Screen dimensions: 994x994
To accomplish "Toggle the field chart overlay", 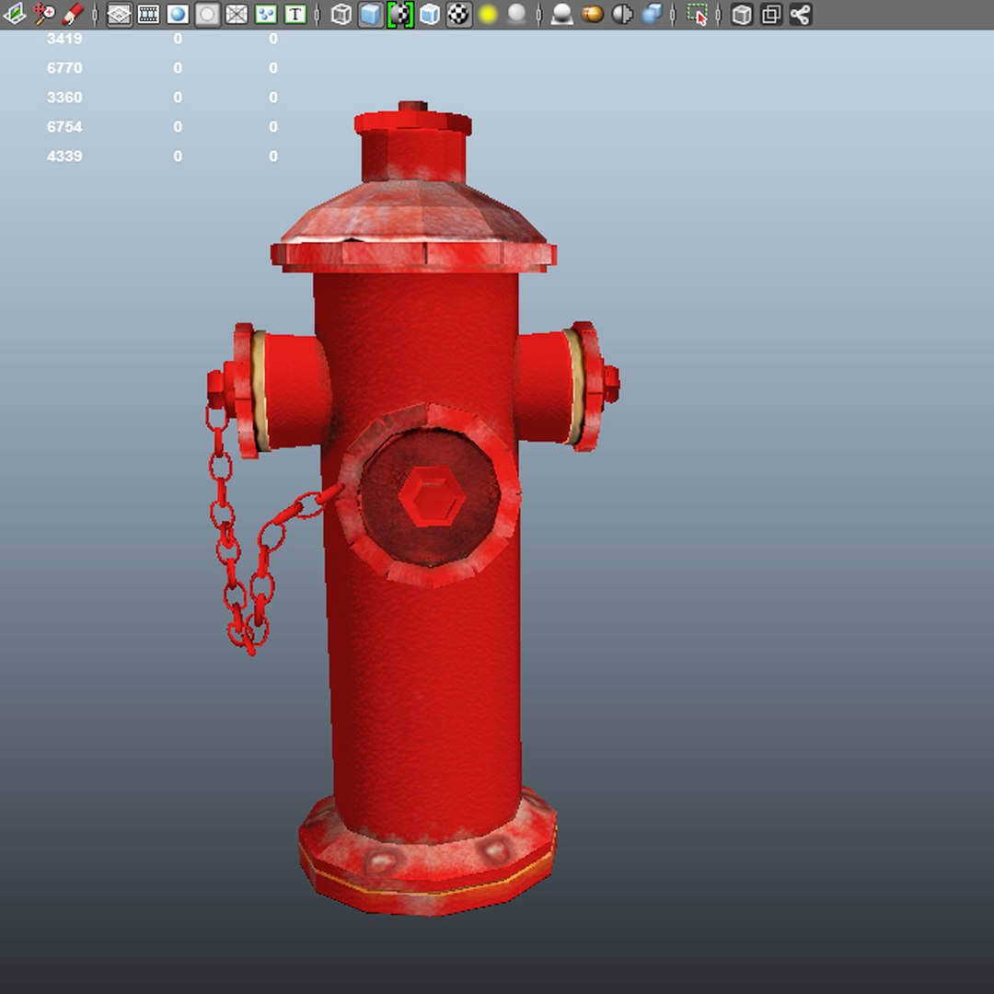I will (x=237, y=14).
